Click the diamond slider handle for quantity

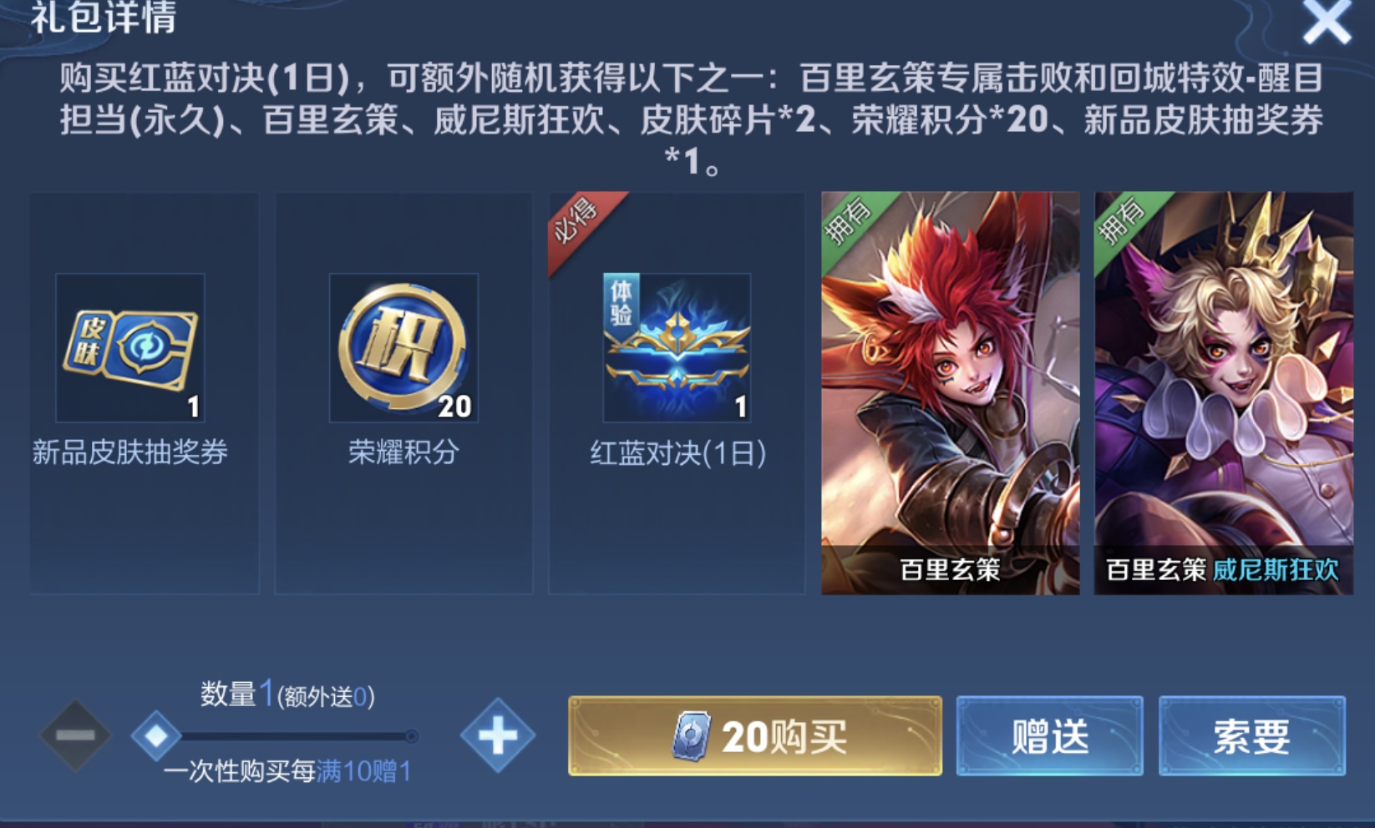tap(156, 735)
